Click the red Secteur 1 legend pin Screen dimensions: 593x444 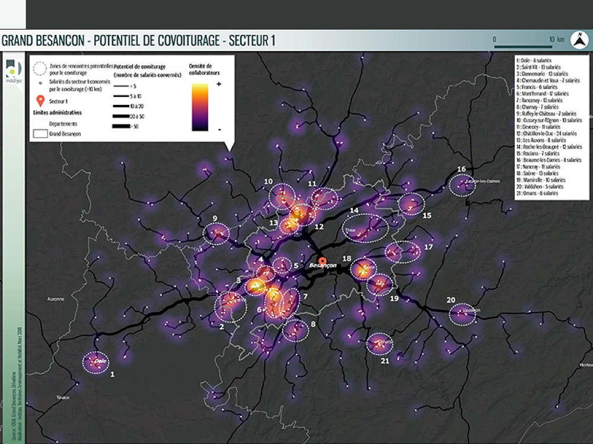click(x=41, y=100)
